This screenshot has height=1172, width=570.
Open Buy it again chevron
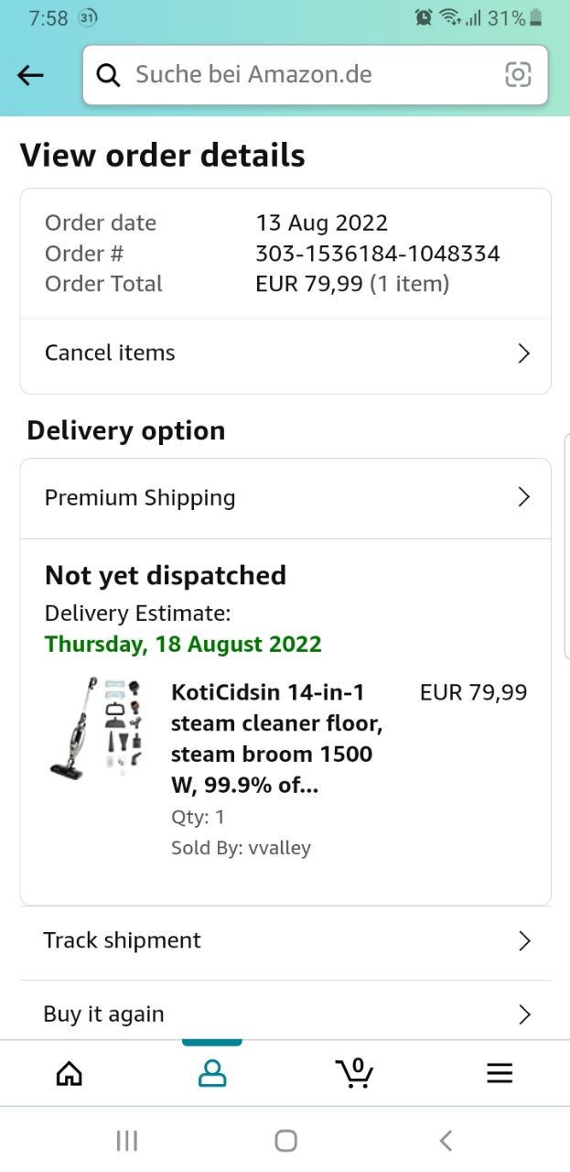click(523, 1015)
